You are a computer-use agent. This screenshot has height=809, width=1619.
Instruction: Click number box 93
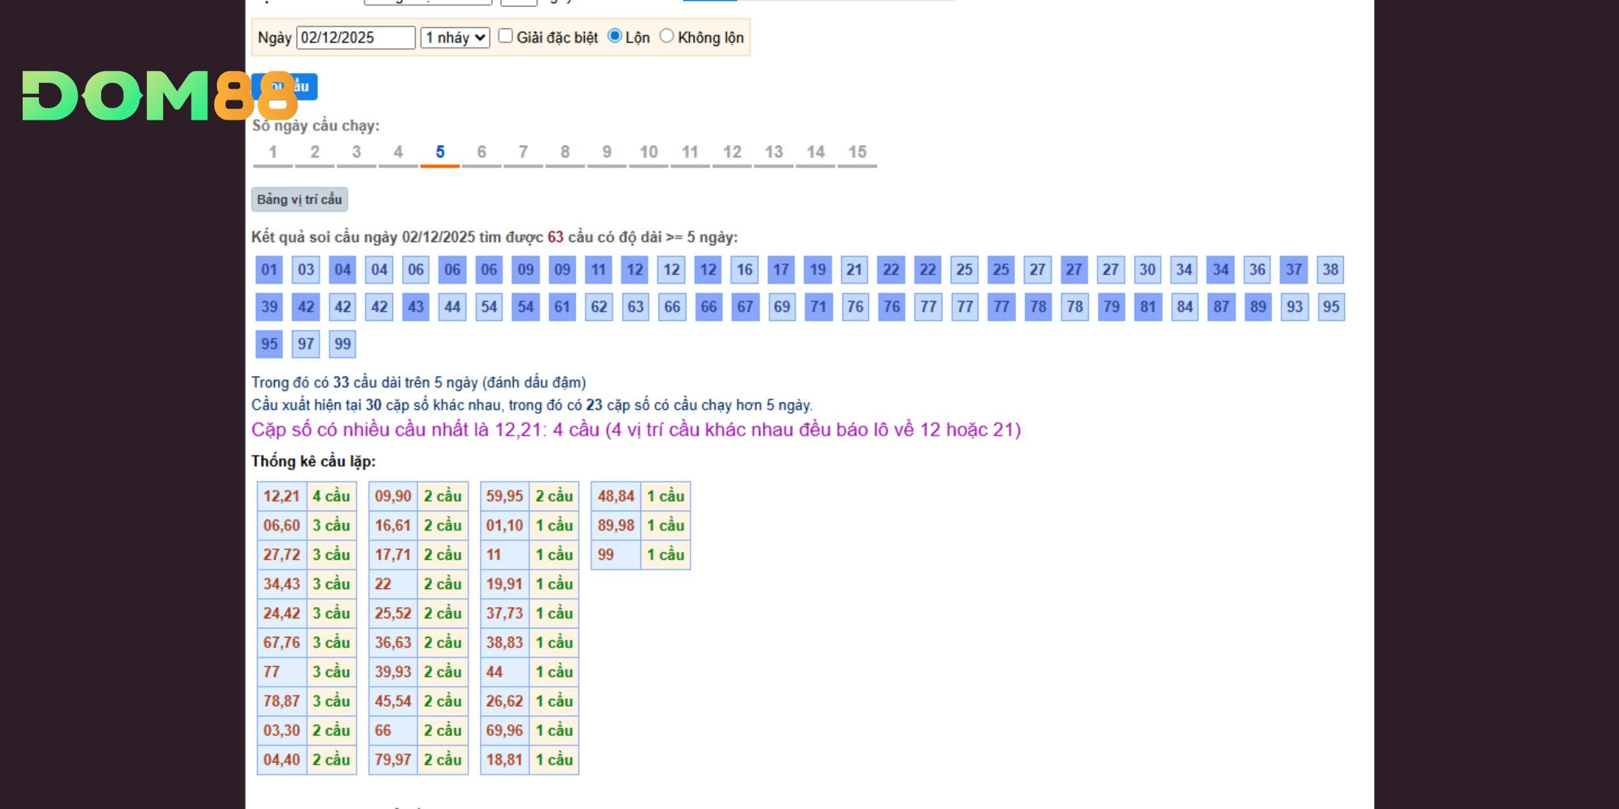coord(1294,307)
